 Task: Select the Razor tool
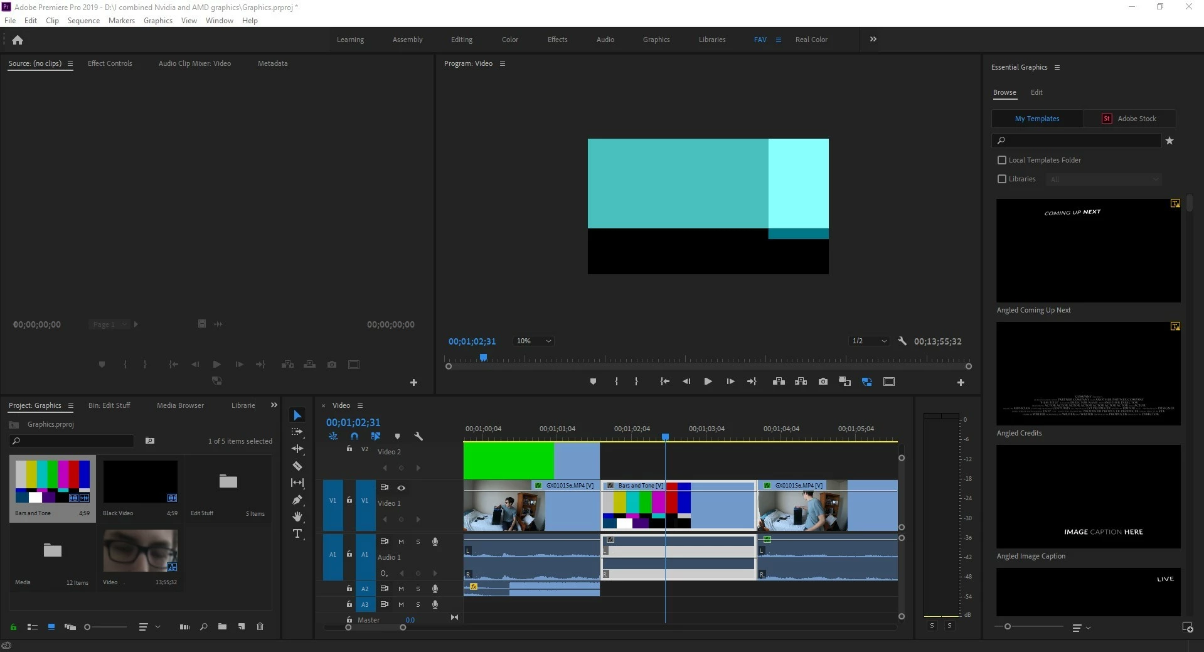coord(297,466)
